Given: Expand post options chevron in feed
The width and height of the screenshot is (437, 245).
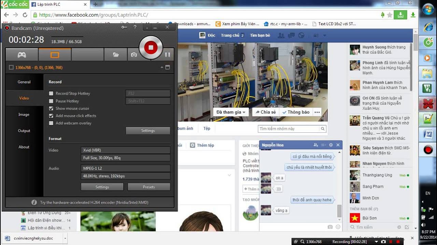Looking at the screenshot, I should (229, 175).
